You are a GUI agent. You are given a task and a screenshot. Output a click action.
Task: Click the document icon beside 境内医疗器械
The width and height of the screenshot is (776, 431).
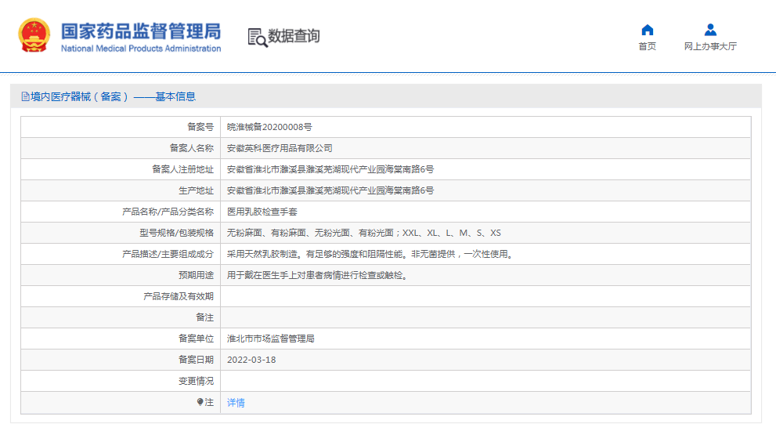(25, 97)
